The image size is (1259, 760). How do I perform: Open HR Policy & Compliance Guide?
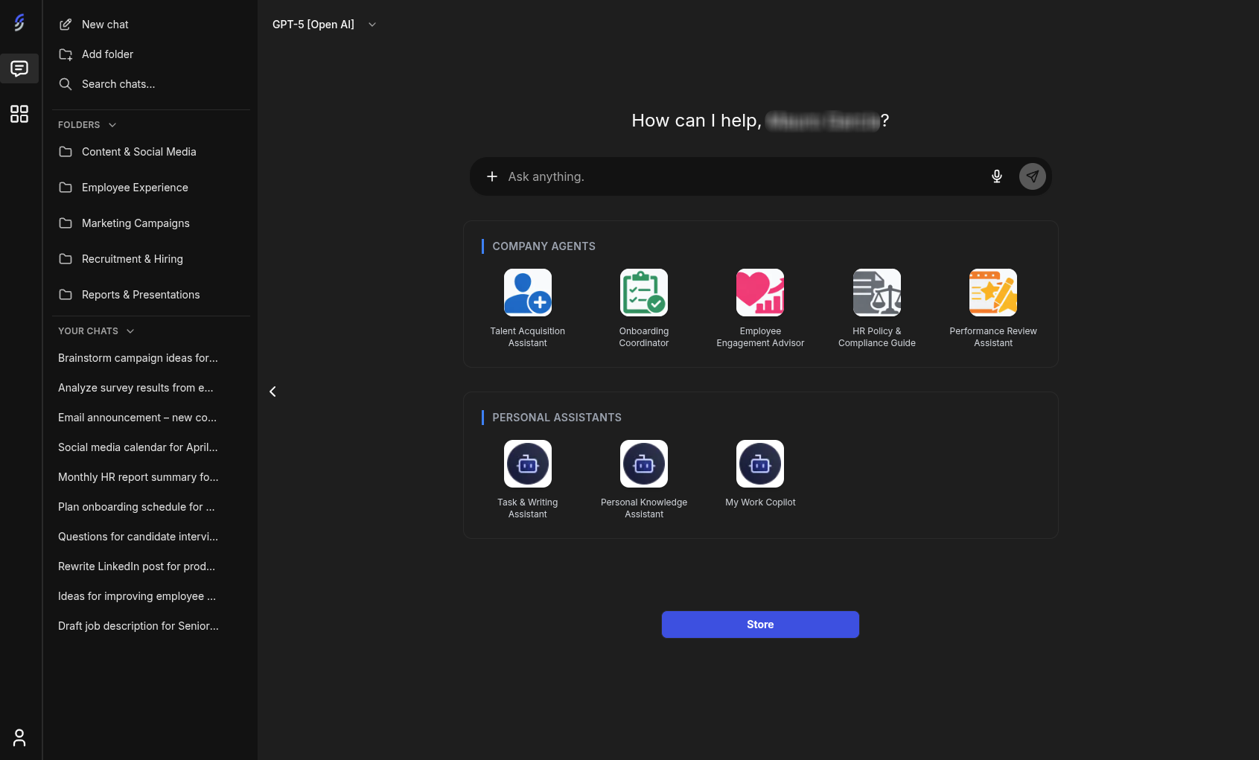[x=876, y=293]
